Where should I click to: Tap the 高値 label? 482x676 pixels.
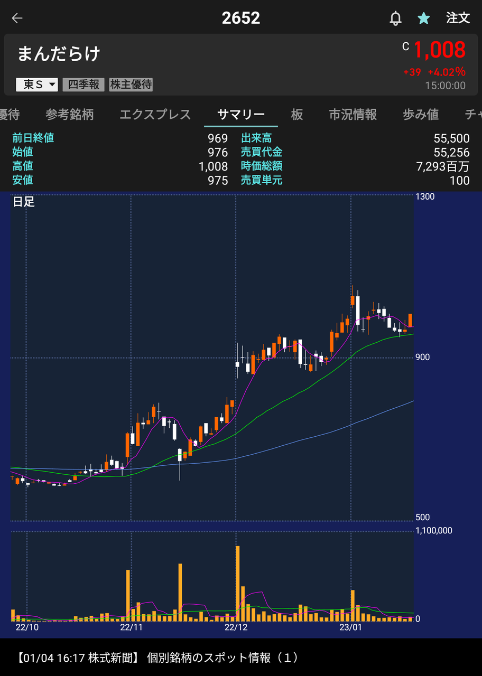[x=23, y=166]
